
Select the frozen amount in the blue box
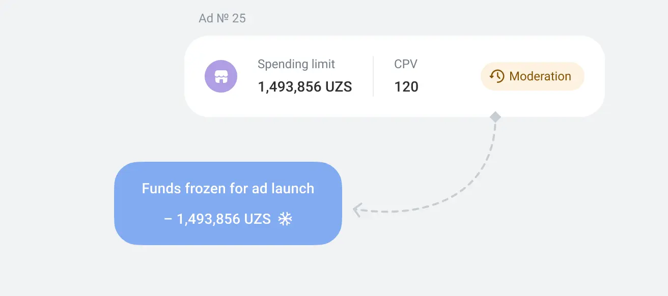coord(218,219)
